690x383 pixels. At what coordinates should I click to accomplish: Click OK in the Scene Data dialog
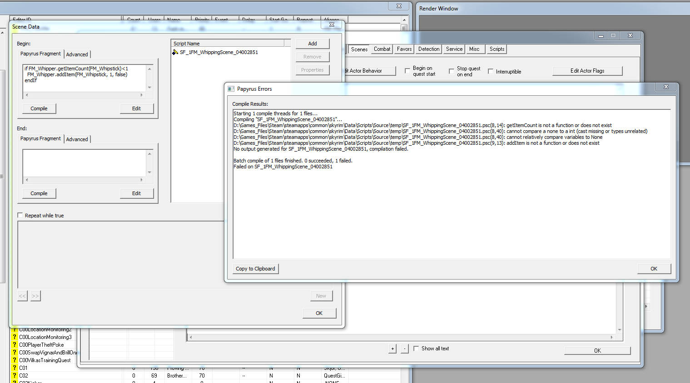pos(319,313)
